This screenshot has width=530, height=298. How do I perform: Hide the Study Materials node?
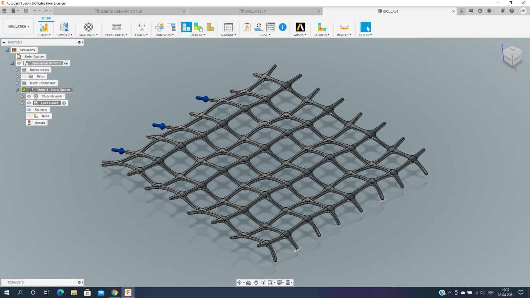(x=29, y=96)
